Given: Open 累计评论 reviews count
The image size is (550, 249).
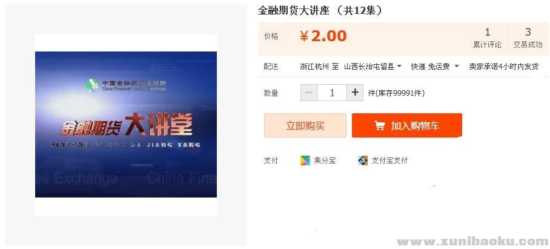Looking at the screenshot, I should pos(487,38).
